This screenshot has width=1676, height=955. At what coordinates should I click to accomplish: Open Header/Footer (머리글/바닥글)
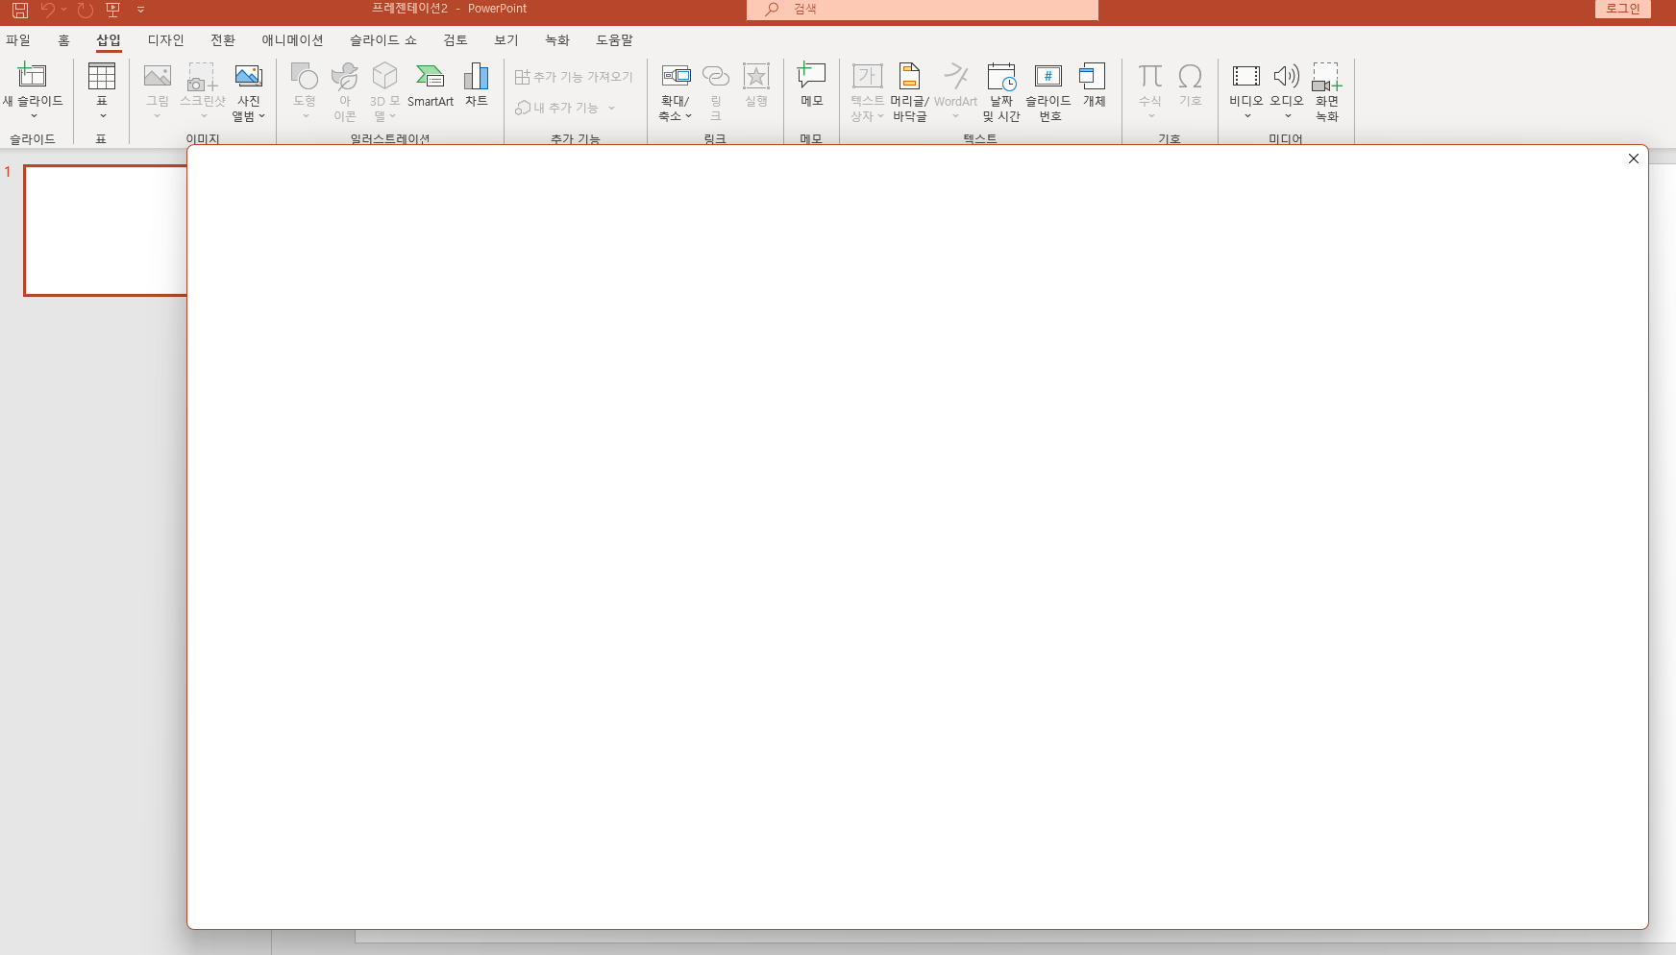coord(909,92)
